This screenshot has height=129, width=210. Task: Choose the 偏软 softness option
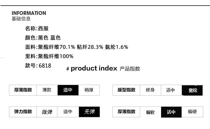coord(150,112)
